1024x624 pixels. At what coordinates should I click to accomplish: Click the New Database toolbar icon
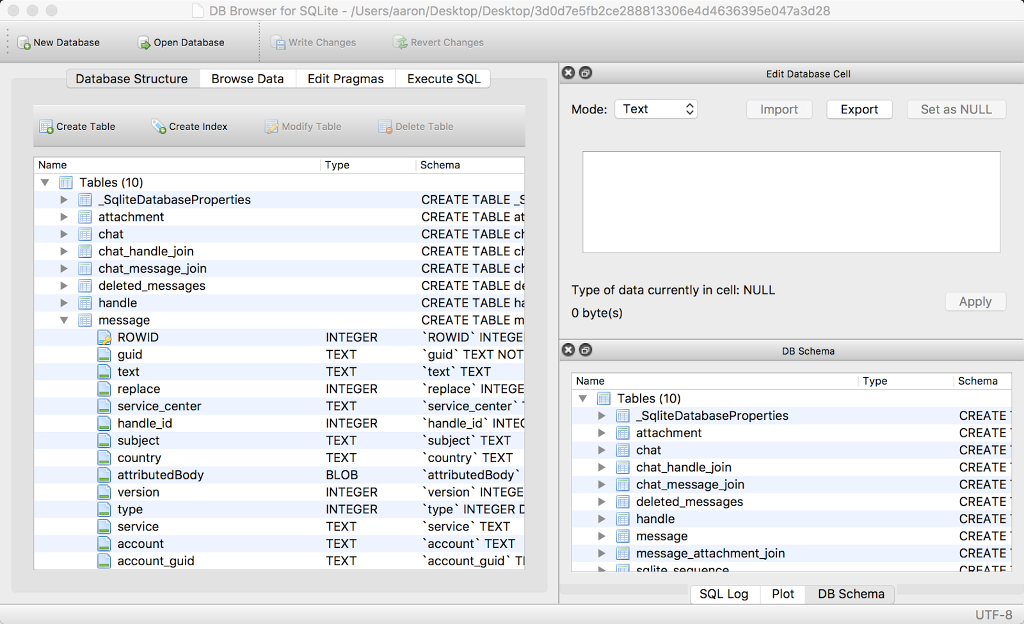[24, 43]
